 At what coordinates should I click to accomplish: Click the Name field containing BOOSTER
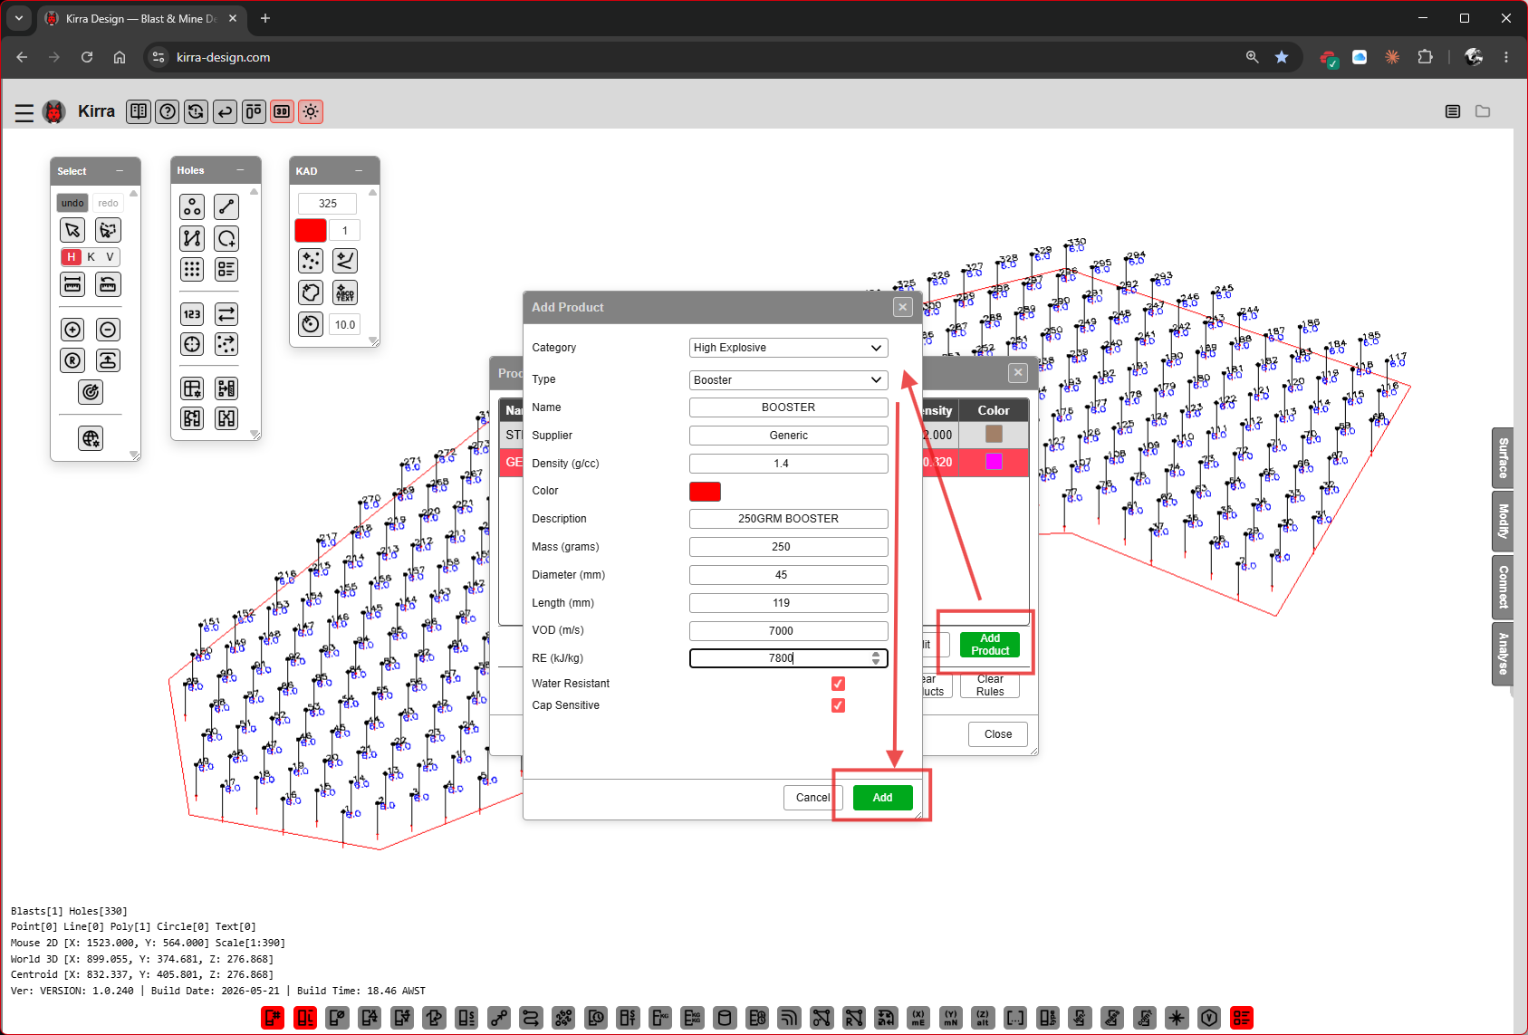point(788,407)
